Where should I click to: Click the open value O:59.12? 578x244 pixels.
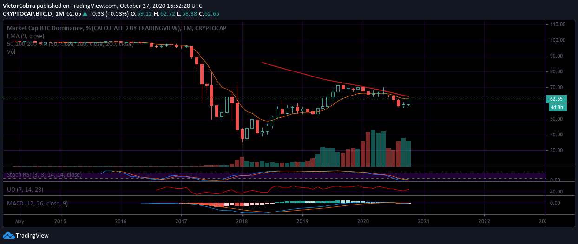click(142, 13)
